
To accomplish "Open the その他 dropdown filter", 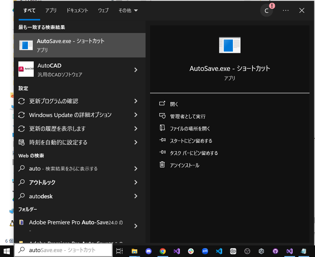I will (x=128, y=10).
